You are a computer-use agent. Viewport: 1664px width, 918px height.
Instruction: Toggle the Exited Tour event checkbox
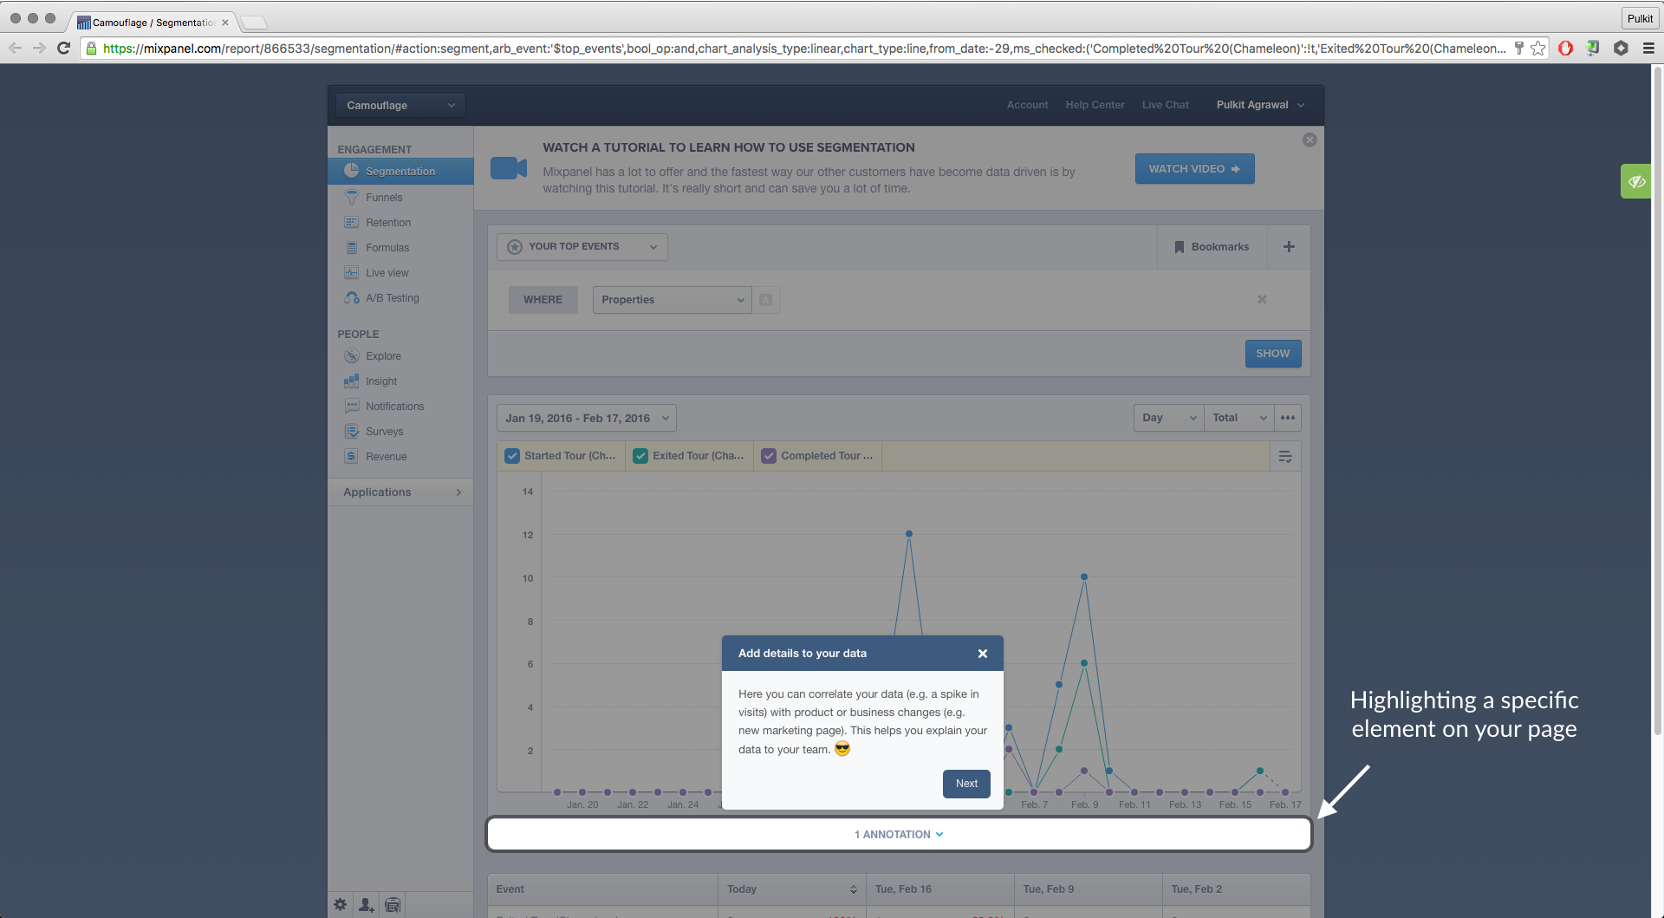coord(640,456)
